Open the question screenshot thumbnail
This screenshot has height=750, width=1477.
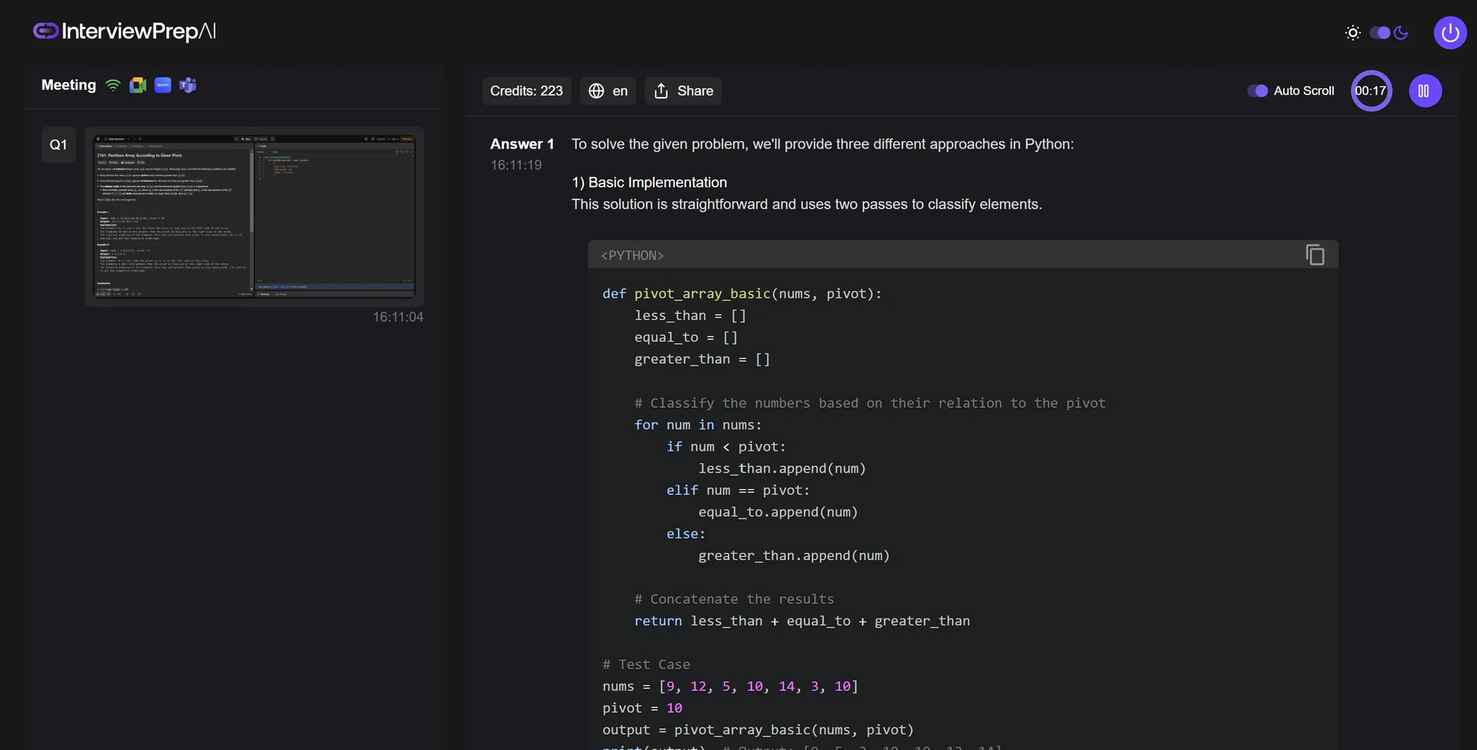[254, 216]
